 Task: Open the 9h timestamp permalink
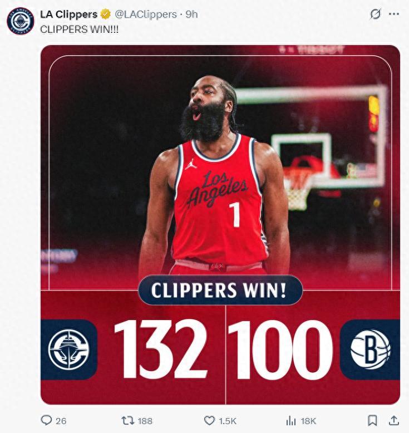tap(191, 14)
